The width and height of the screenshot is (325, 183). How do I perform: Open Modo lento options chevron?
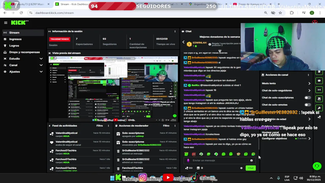coord(309,83)
